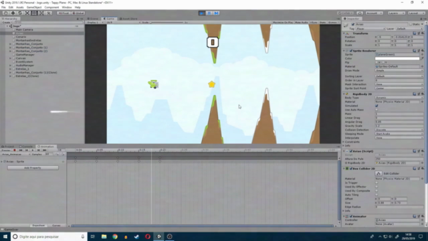The image size is (428, 241).
Task: Open the Body Type dropdown
Action: coord(399,98)
